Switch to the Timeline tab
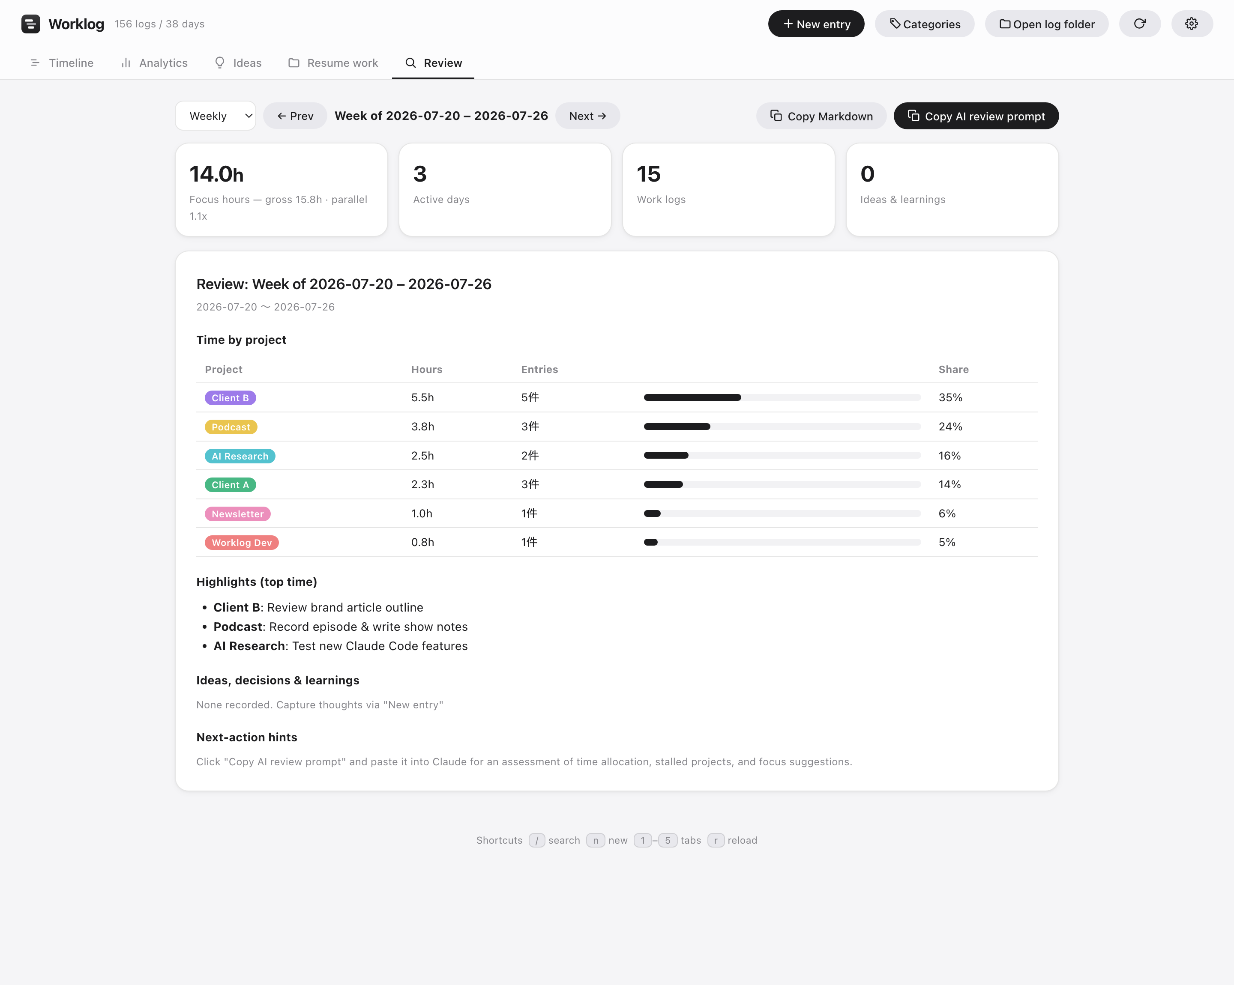The height and width of the screenshot is (985, 1234). [61, 63]
